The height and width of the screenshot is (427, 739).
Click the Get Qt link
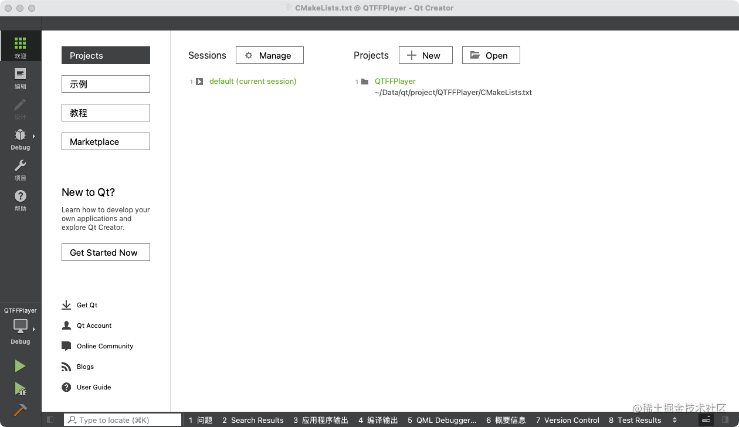(x=87, y=305)
